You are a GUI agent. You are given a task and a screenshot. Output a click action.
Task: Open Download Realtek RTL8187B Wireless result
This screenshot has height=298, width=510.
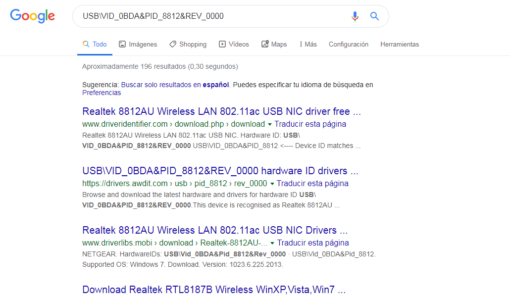click(x=214, y=290)
